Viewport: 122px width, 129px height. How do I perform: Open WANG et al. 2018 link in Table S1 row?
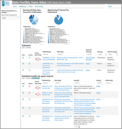47,87
